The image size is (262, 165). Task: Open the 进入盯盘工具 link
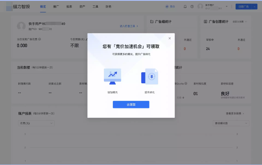coord(129,26)
